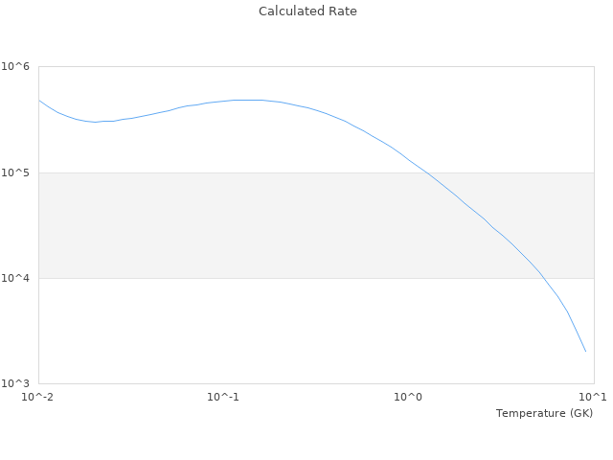Click empty white plot area below the gray band
The height and width of the screenshot is (460, 613).
(239, 331)
